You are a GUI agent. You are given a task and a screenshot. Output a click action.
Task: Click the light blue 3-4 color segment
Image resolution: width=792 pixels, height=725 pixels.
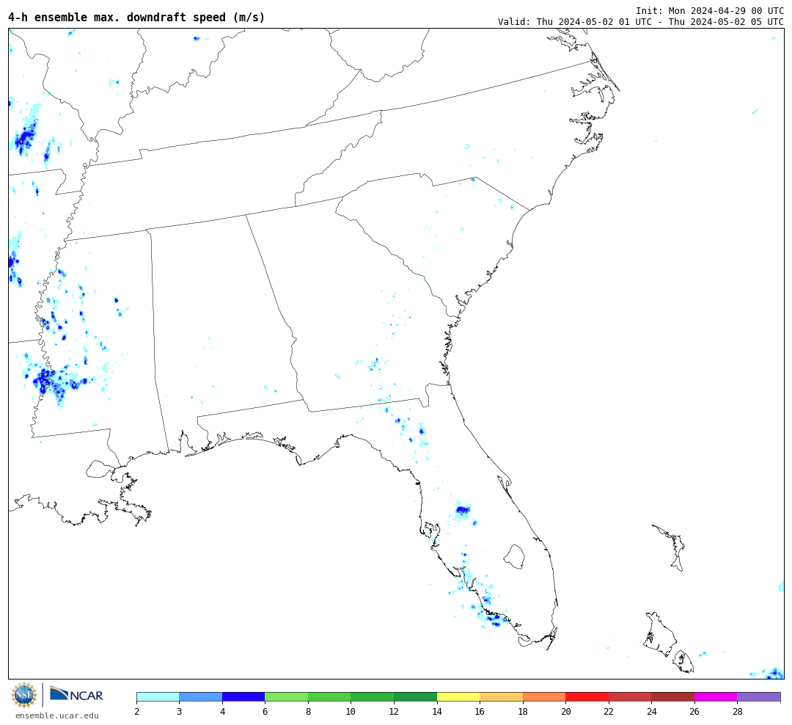click(x=201, y=696)
